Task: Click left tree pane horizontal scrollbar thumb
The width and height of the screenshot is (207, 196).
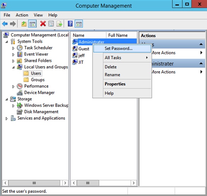Action: pyautogui.click(x=34, y=183)
